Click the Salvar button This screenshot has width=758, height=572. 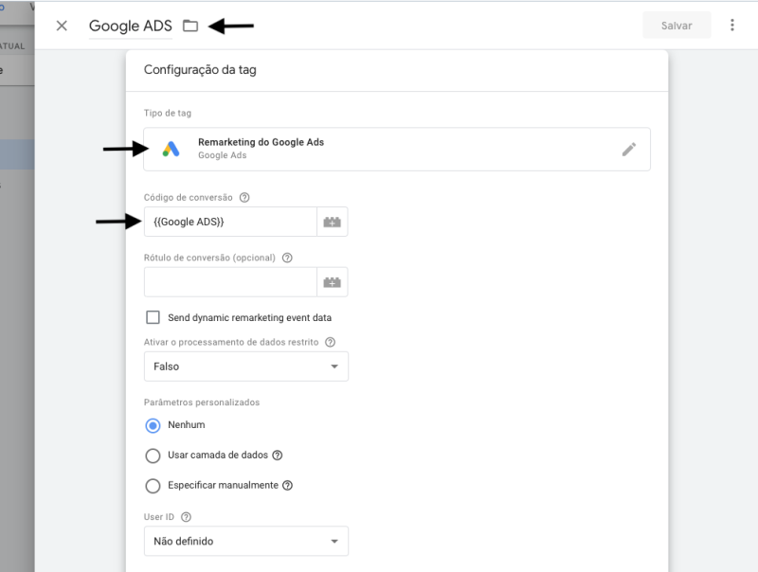(677, 26)
